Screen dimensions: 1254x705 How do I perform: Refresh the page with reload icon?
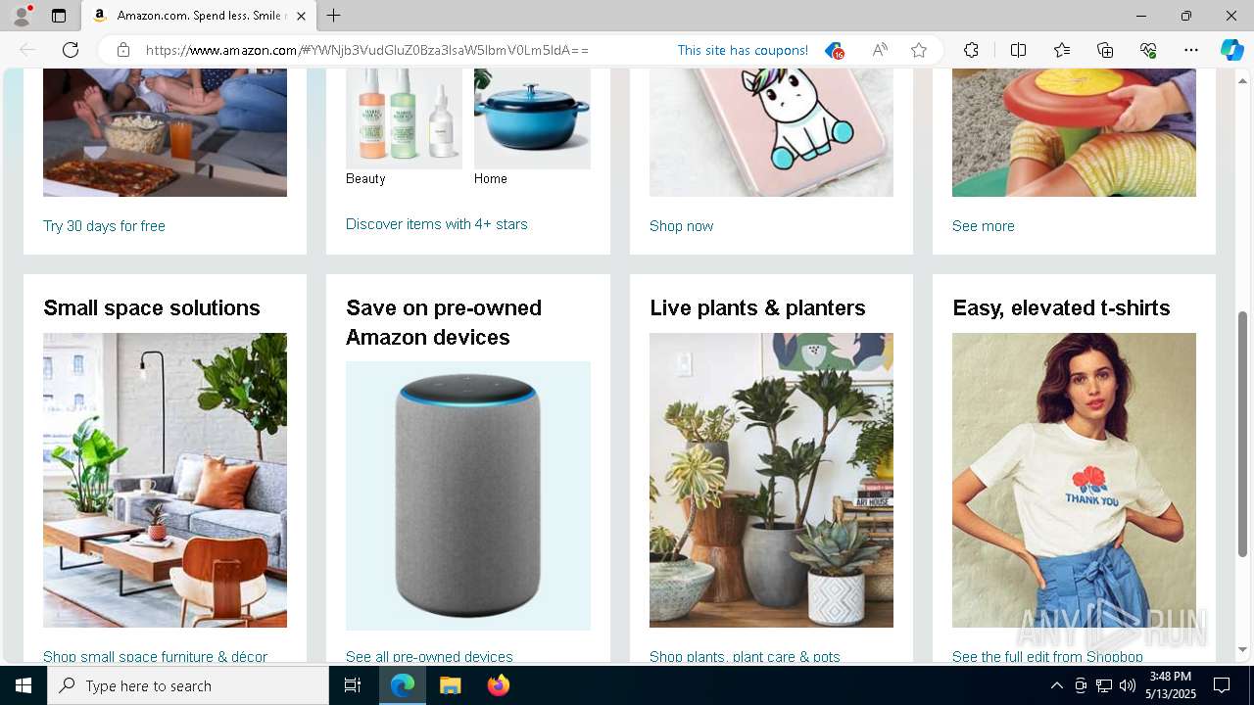click(71, 50)
